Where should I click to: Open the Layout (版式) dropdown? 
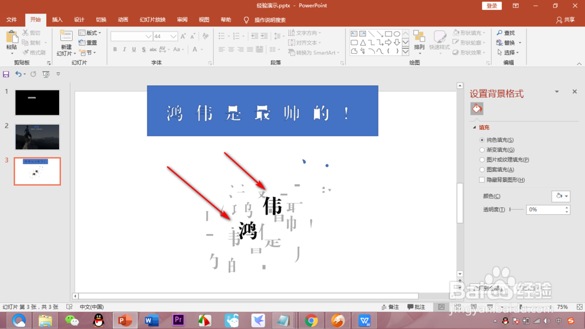pyautogui.click(x=90, y=33)
